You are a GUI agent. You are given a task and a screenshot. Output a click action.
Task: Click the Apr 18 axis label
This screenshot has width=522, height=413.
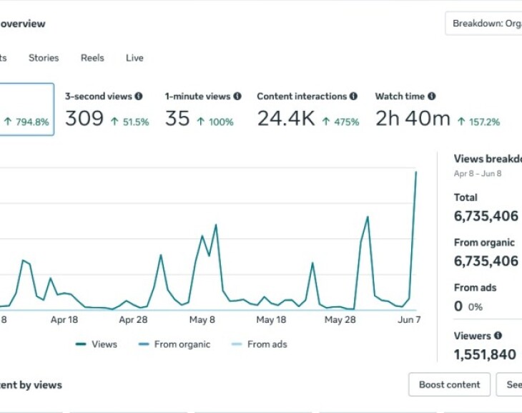pos(64,320)
